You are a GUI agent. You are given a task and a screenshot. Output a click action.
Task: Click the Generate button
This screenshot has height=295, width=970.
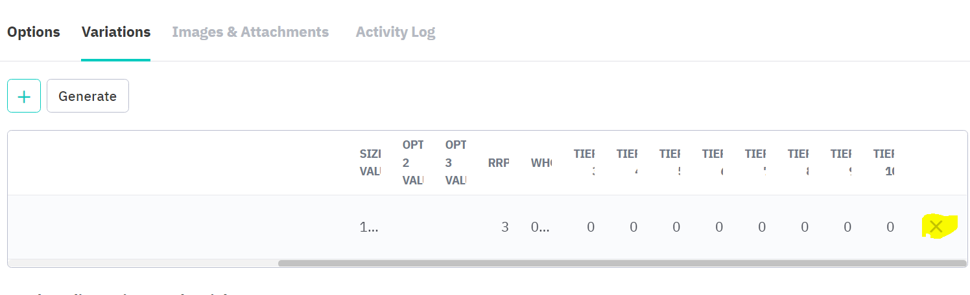(x=88, y=96)
